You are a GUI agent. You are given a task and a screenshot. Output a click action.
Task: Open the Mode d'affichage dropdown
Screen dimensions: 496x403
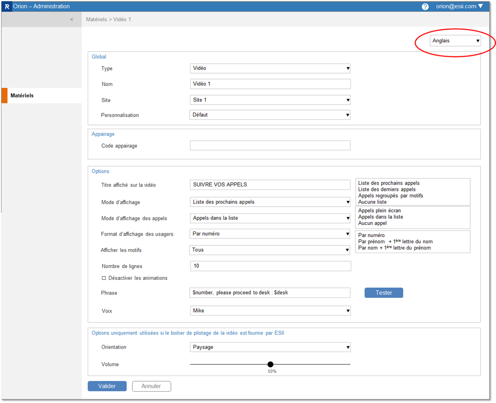[x=270, y=202]
